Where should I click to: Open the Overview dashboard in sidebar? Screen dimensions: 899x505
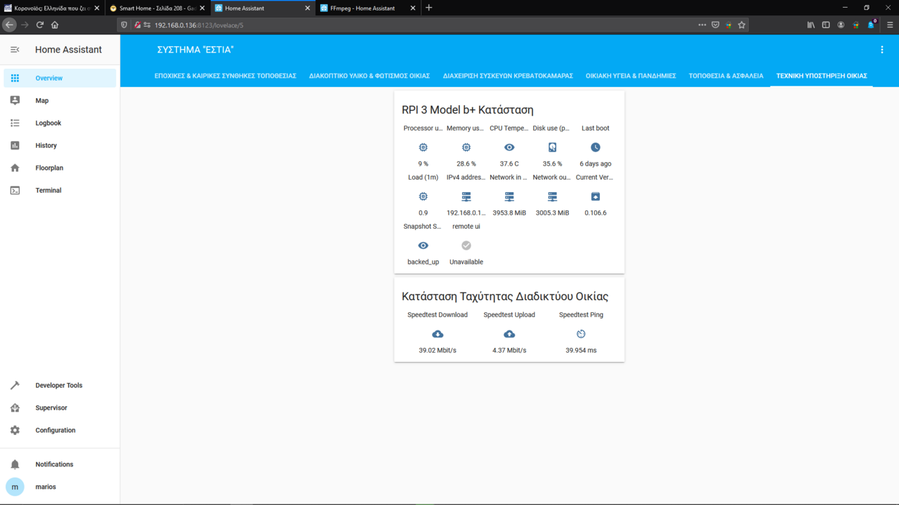tap(60, 78)
